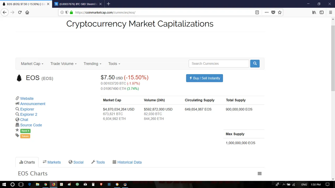Viewport: 335px width, 188px height.
Task: Open File Explorer from taskbar
Action: pos(37,184)
